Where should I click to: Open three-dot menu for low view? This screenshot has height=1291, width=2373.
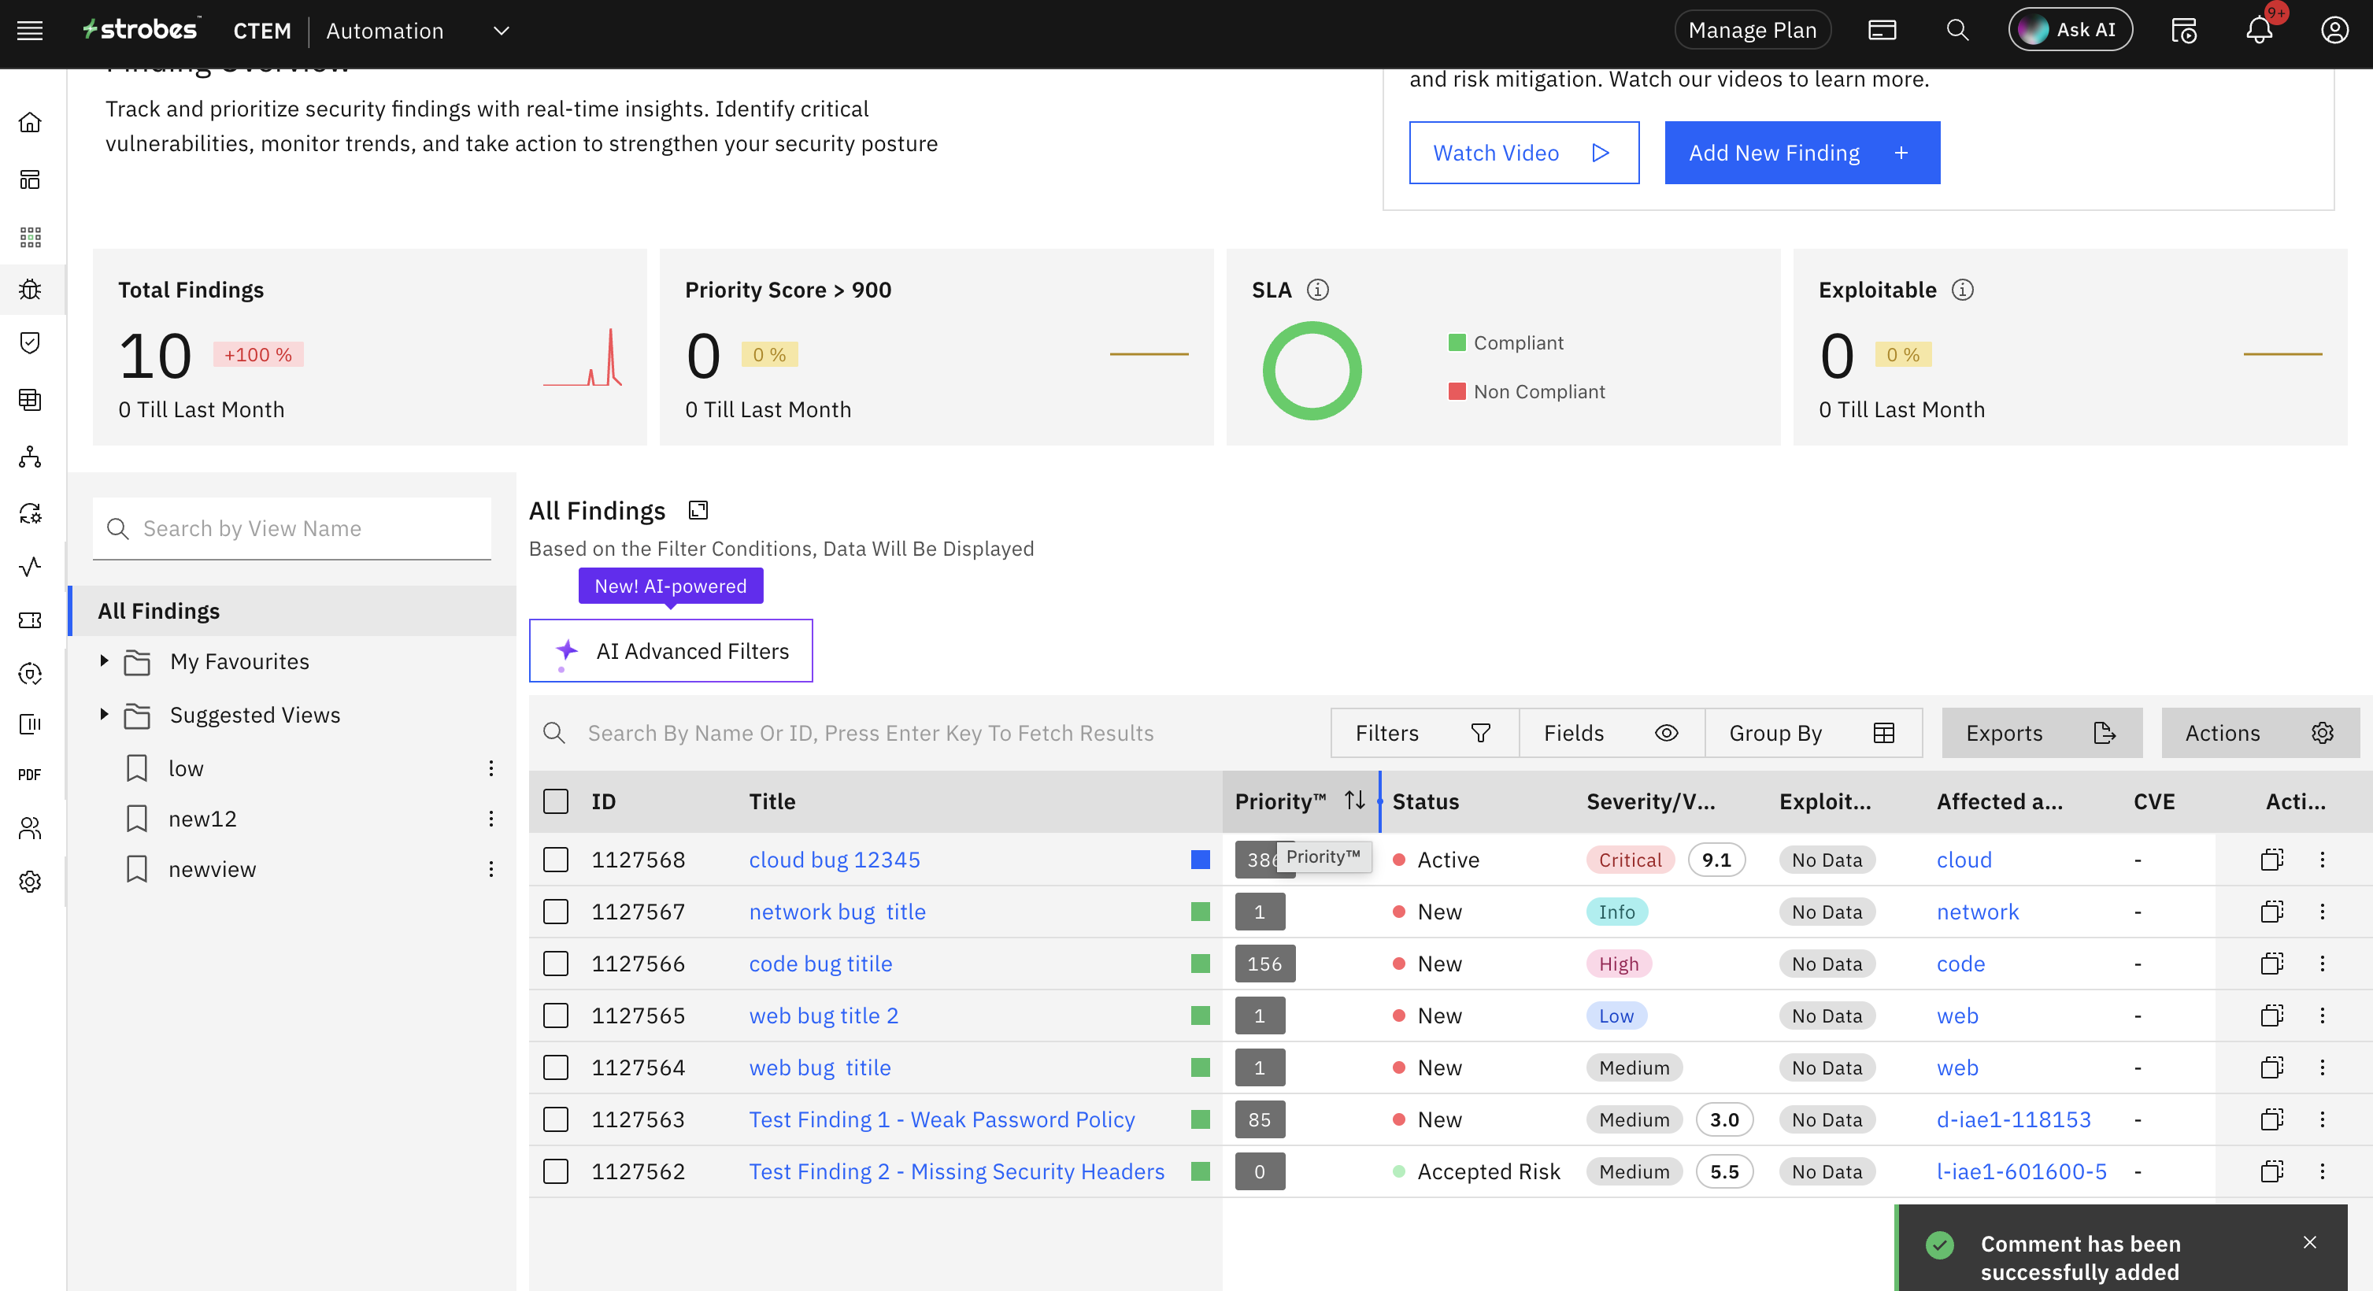(491, 768)
